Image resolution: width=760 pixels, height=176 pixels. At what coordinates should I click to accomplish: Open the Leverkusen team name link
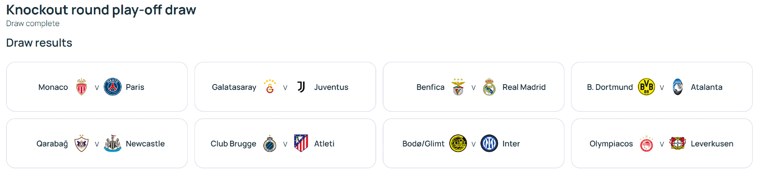coord(712,144)
